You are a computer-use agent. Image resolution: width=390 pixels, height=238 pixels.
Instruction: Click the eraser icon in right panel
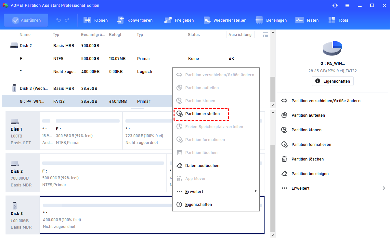click(x=284, y=174)
